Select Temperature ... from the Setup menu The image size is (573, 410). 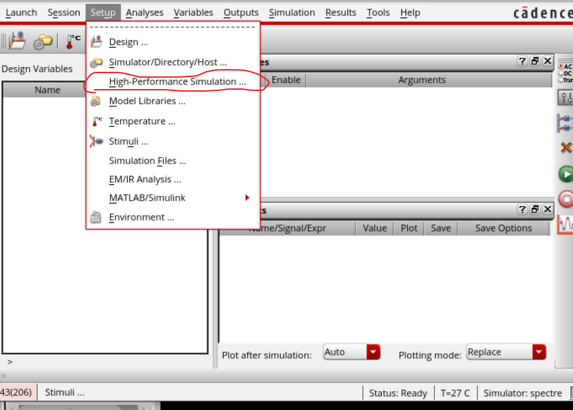coord(173,121)
